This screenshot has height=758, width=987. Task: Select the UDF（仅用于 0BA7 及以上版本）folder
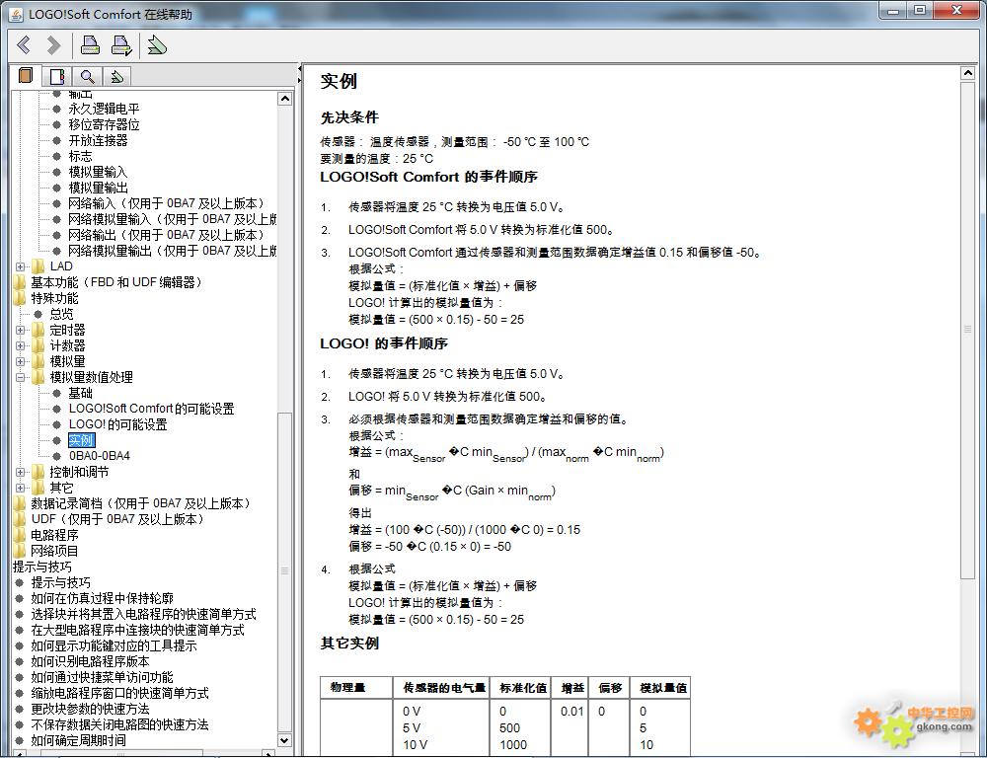pos(119,519)
